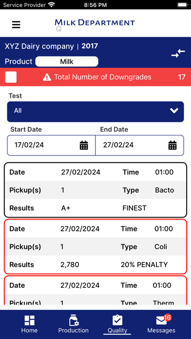This screenshot has height=339, width=191.
Task: Expand the Test dropdown showing All
Action: (x=95, y=112)
